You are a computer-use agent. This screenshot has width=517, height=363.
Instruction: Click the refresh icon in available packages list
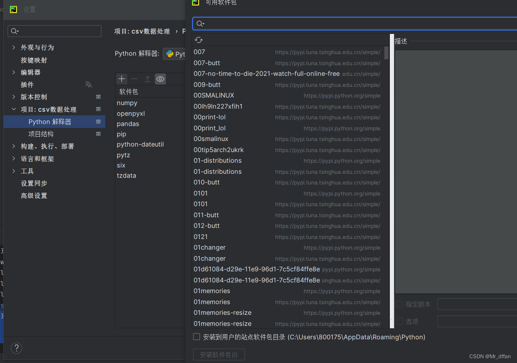pos(198,39)
